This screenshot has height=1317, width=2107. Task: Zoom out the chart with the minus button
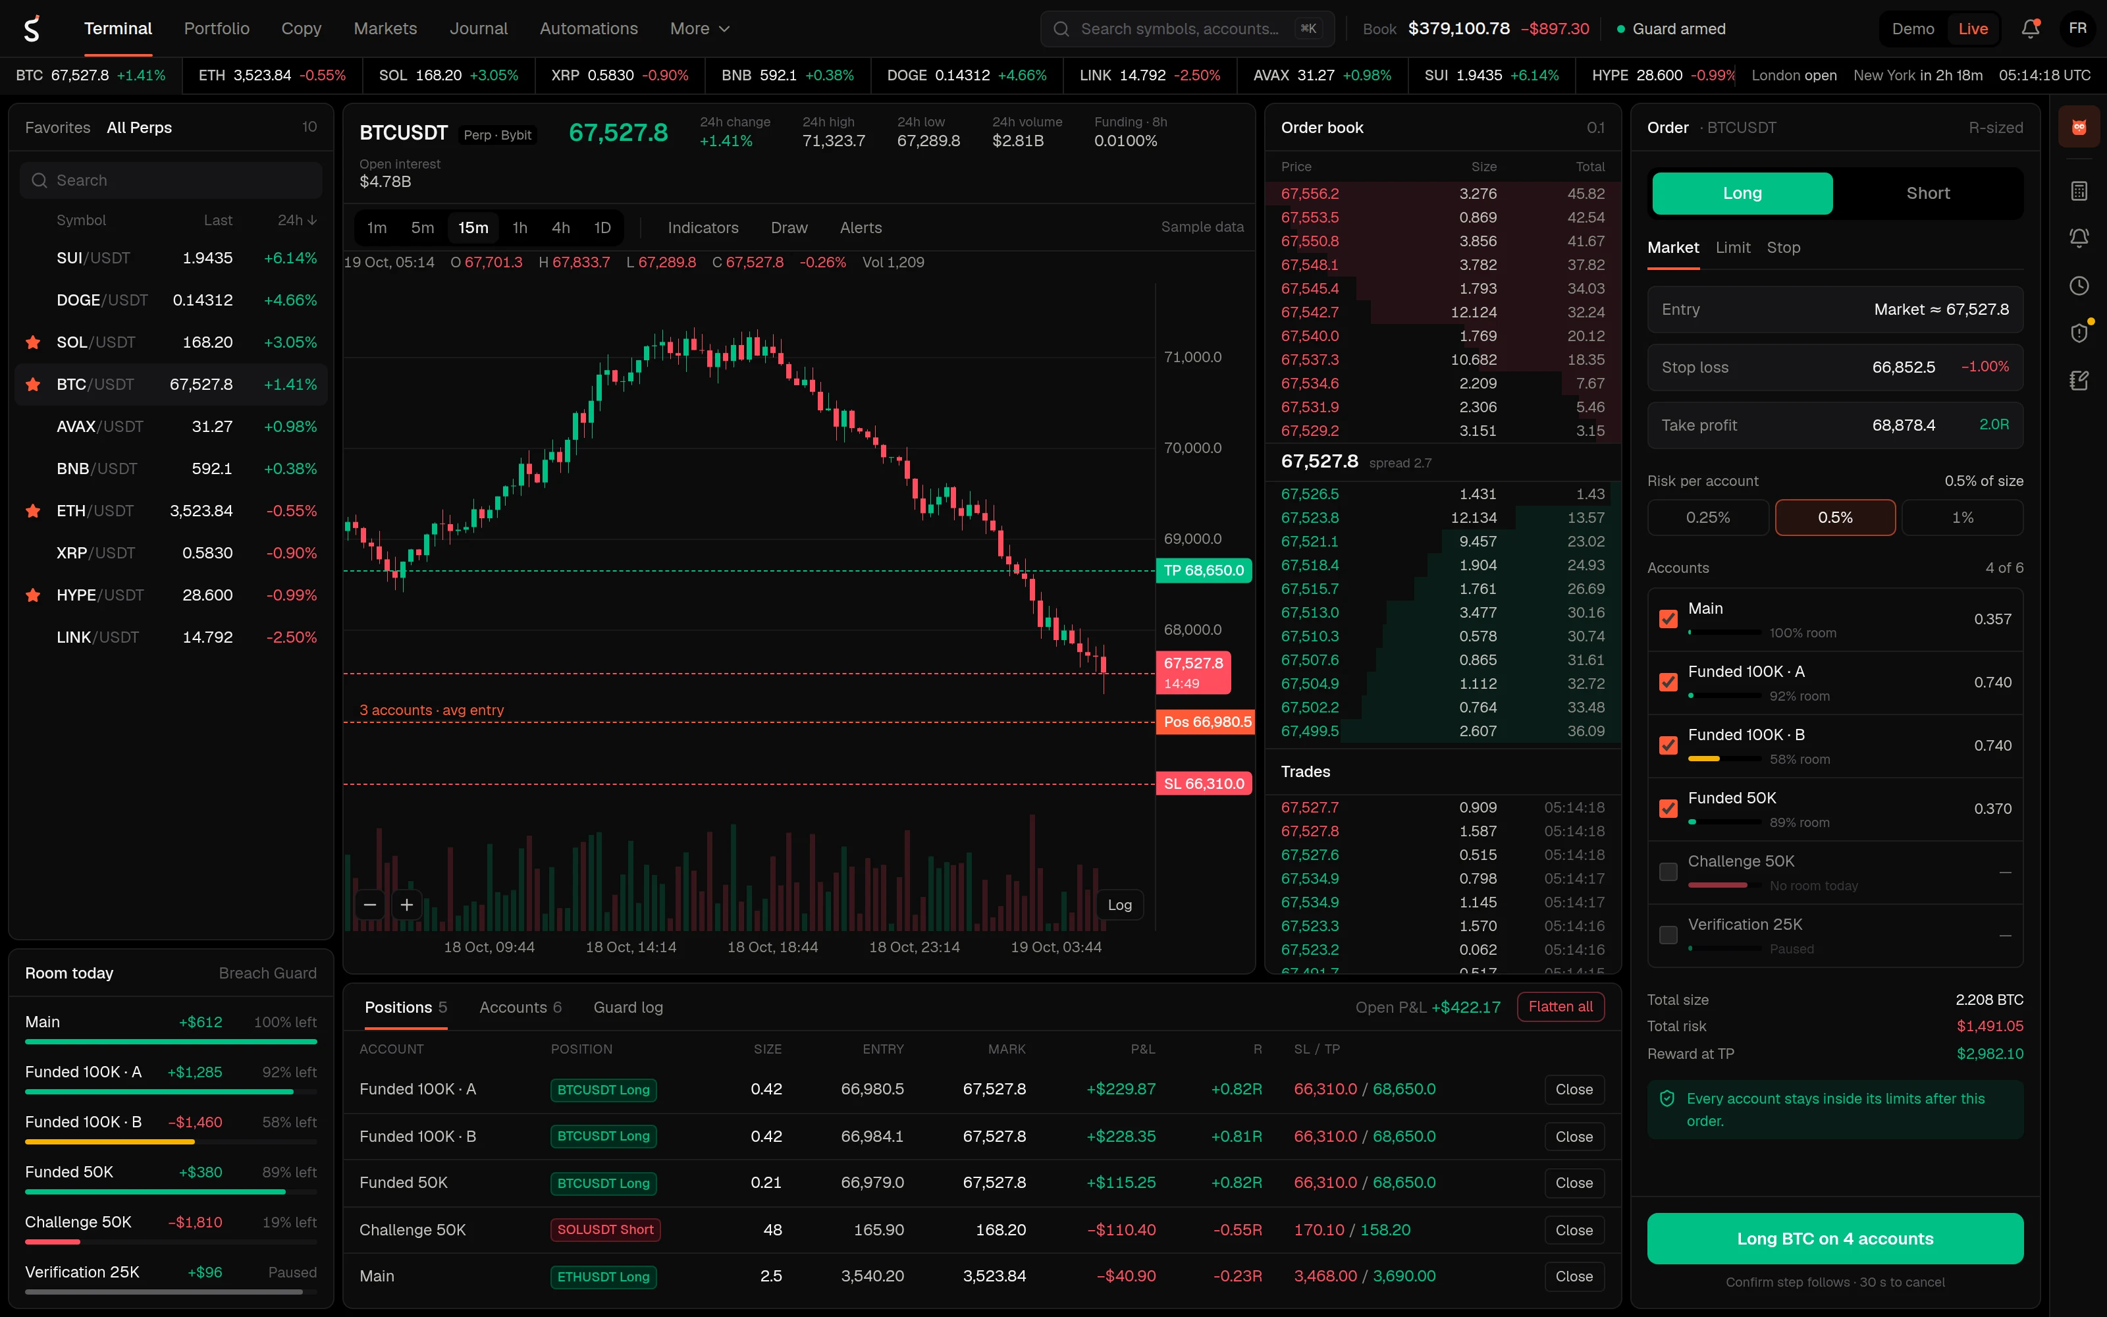370,905
